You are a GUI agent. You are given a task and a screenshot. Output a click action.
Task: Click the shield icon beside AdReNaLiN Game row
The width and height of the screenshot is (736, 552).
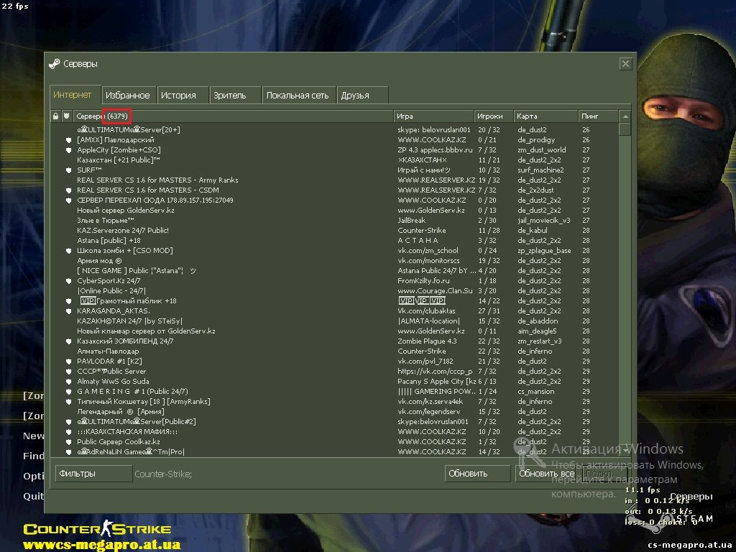click(68, 451)
